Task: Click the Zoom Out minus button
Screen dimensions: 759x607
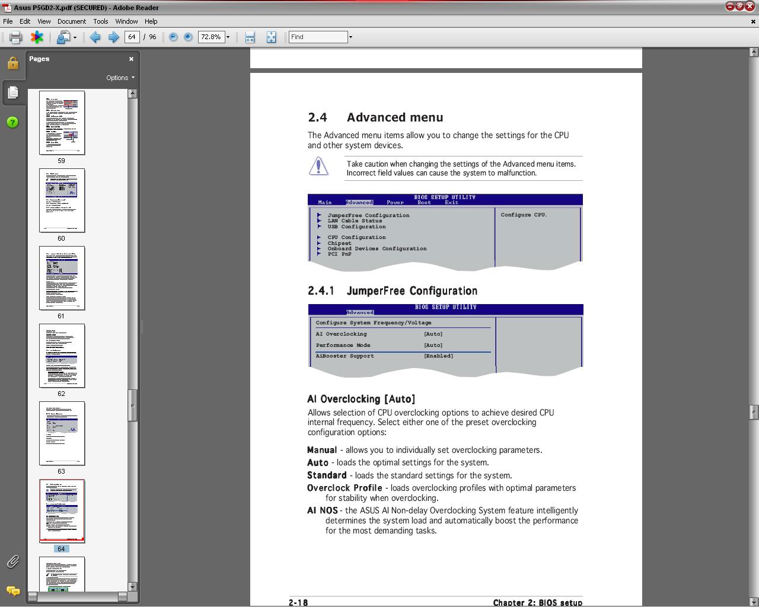Action: tap(173, 37)
